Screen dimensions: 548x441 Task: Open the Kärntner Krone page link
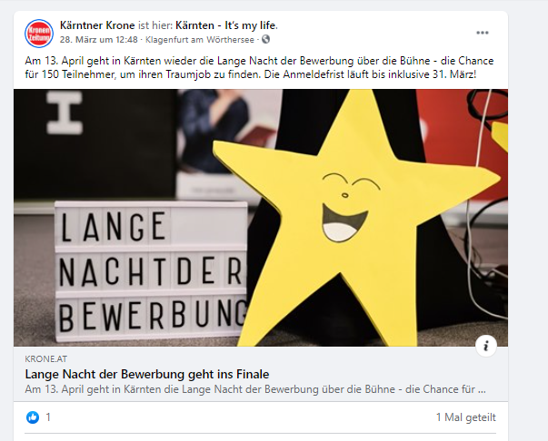click(x=97, y=25)
